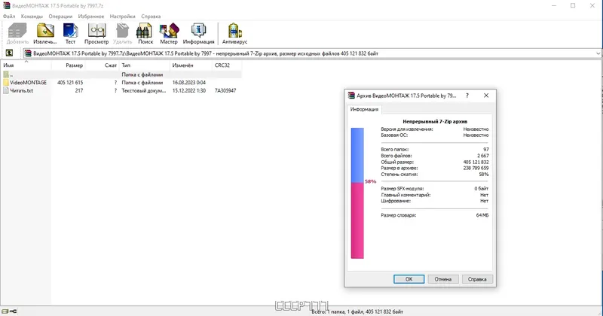Click the Справка button in dialog
Image resolution: width=603 pixels, height=316 pixels.
pos(477,279)
